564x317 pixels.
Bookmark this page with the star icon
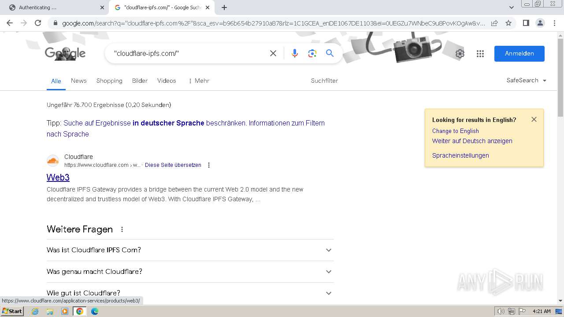[x=508, y=23]
